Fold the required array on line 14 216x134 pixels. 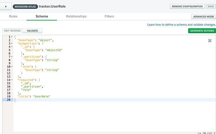12,80
